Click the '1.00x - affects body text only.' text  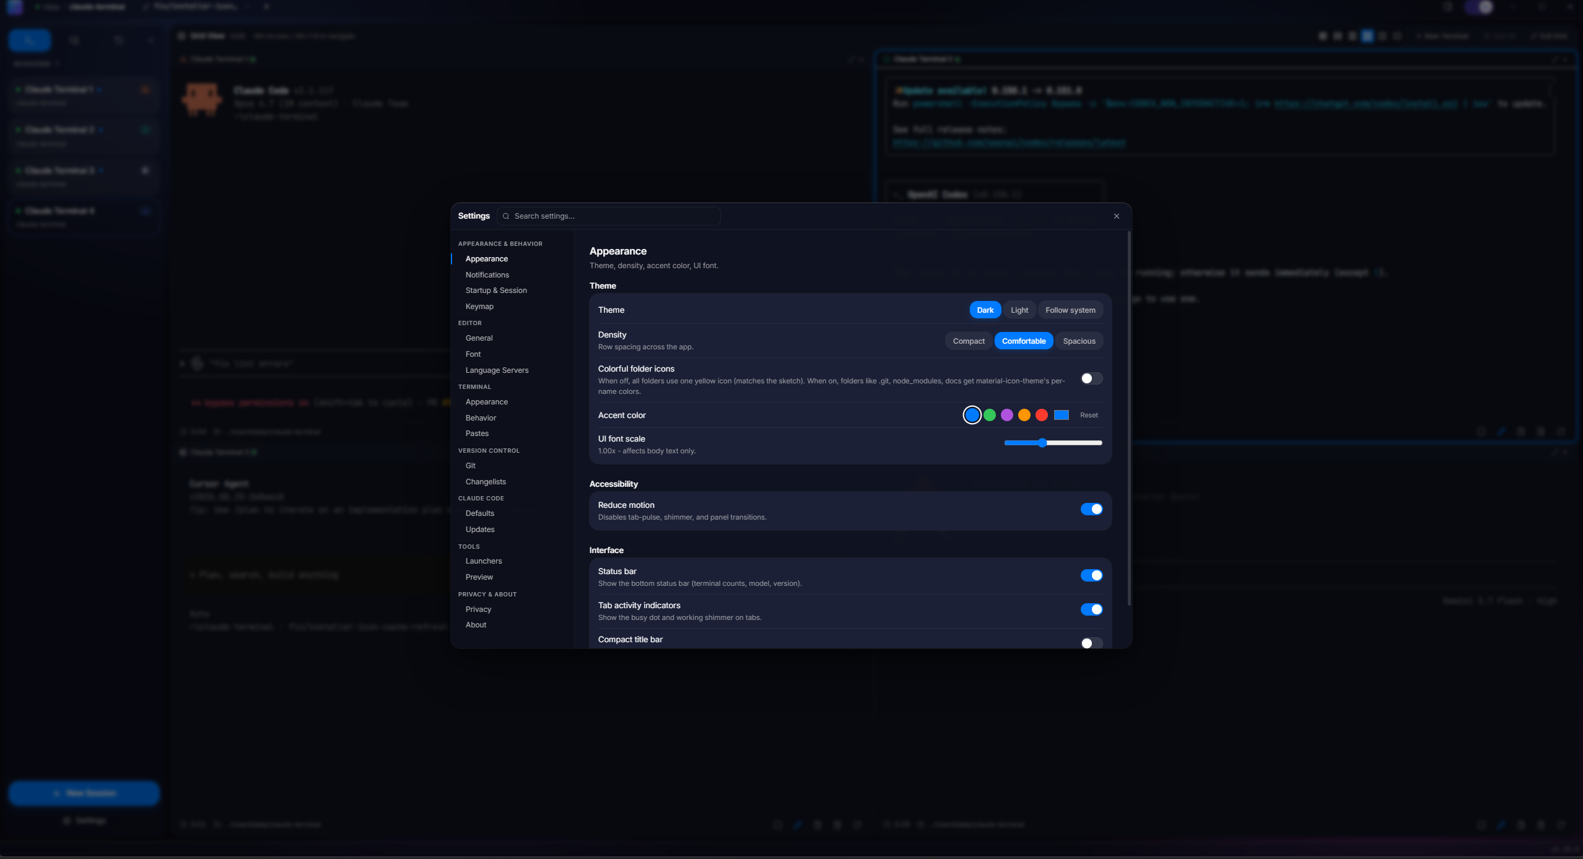coord(647,451)
